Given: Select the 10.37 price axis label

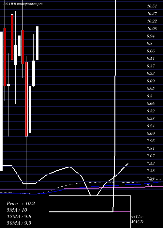Looking at the screenshot, I should click(152, 14).
